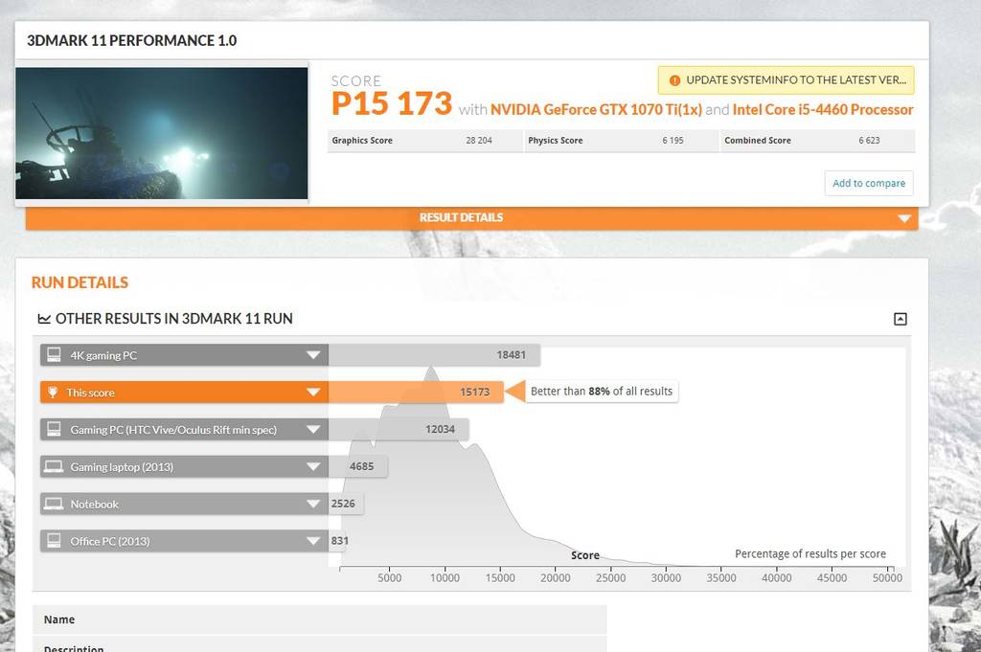Click the trophy icon on This score row
The width and height of the screenshot is (981, 652).
pos(53,392)
